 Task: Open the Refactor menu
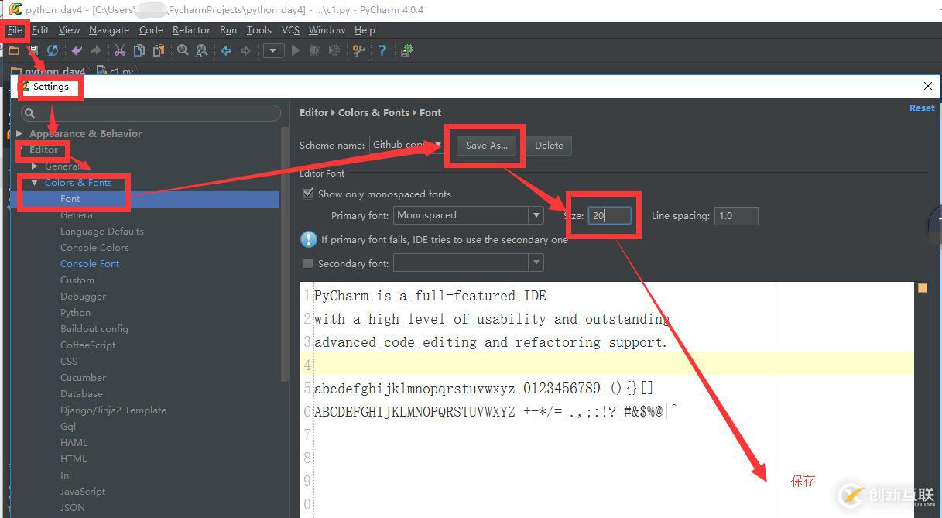tap(191, 29)
